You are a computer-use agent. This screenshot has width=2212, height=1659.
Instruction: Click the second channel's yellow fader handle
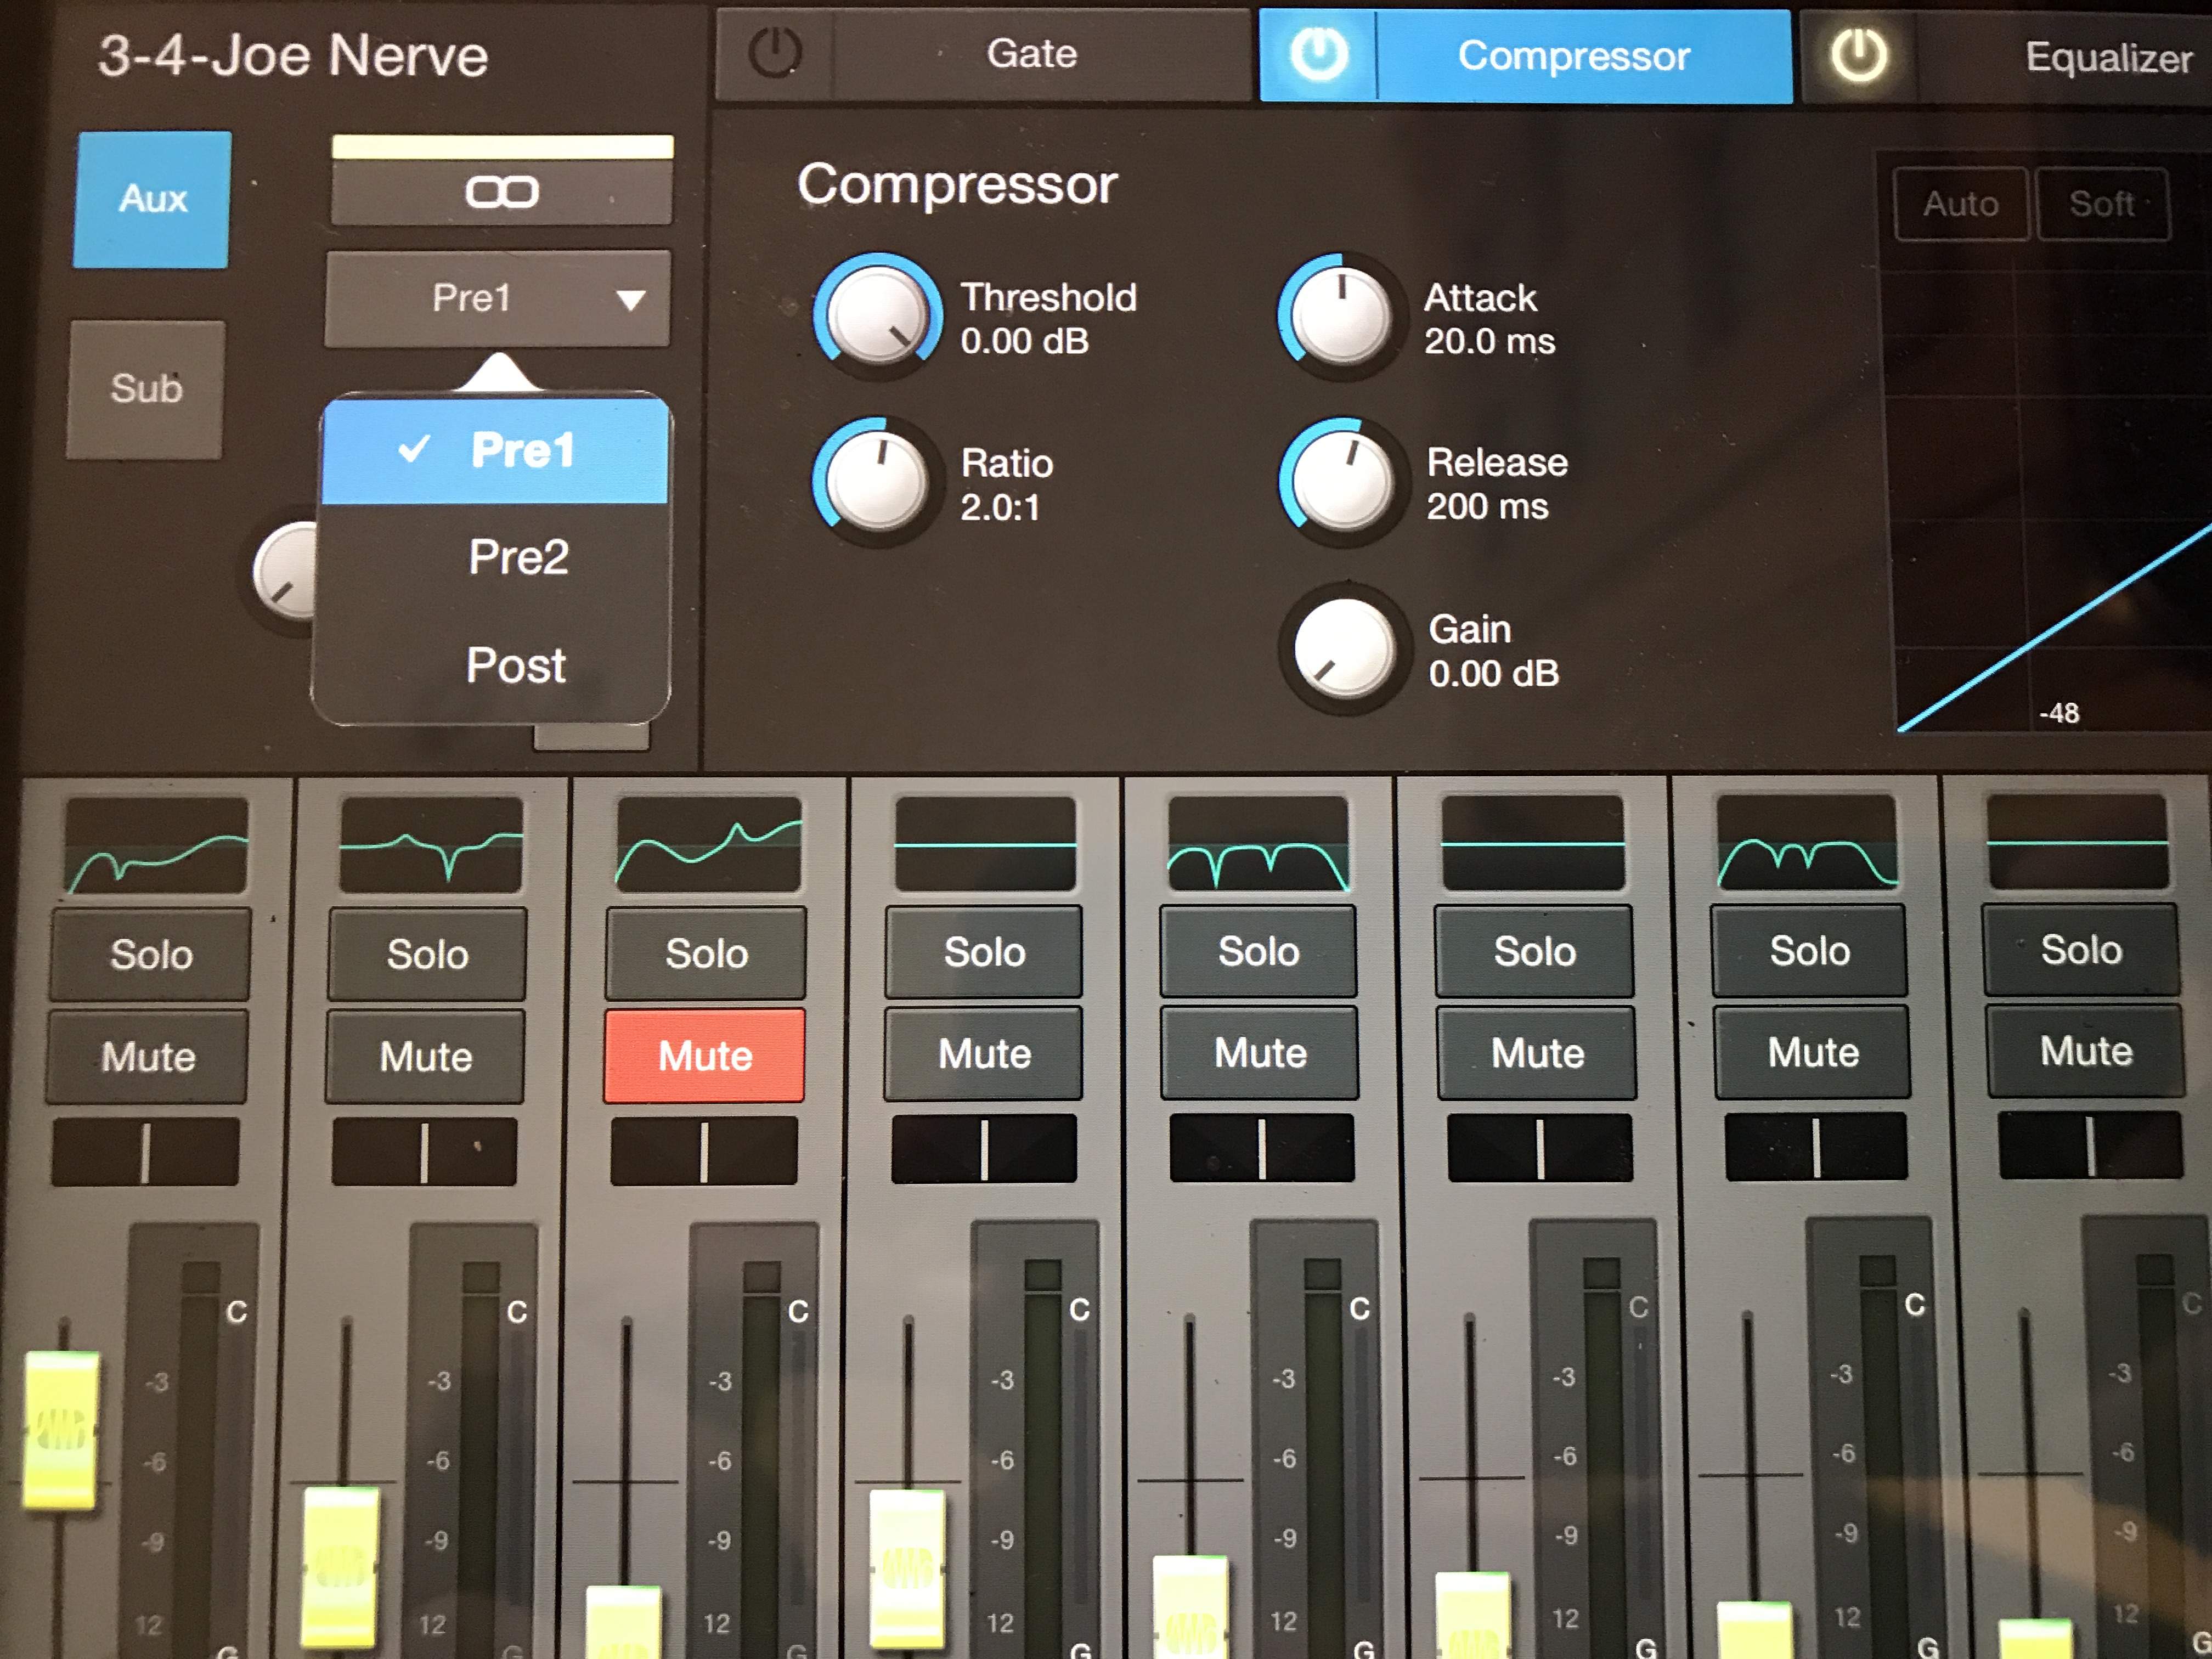[x=340, y=1568]
